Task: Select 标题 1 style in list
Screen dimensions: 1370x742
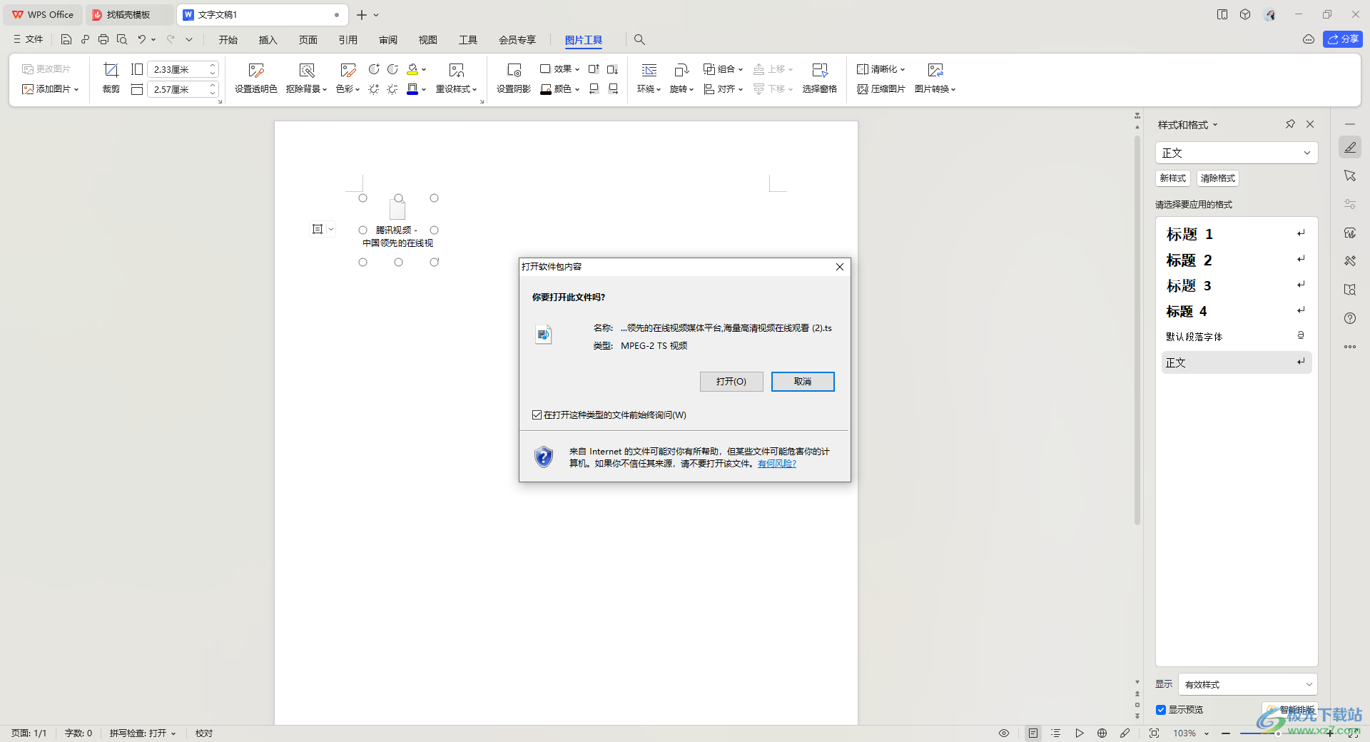Action: (1236, 234)
